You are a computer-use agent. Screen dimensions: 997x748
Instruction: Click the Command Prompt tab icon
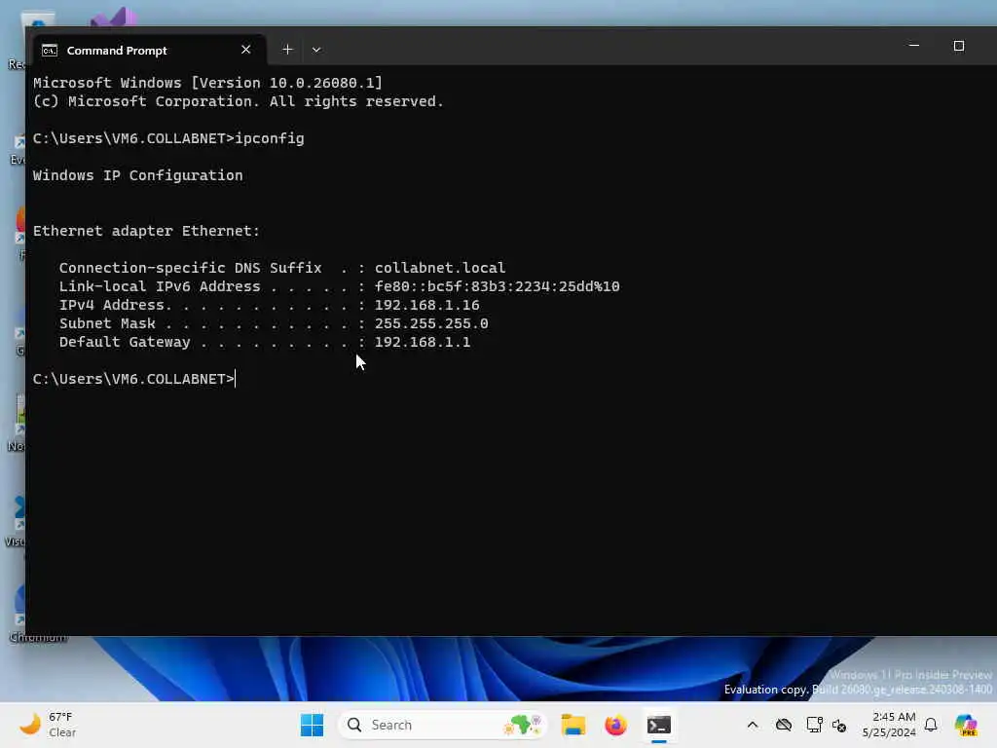pos(50,51)
